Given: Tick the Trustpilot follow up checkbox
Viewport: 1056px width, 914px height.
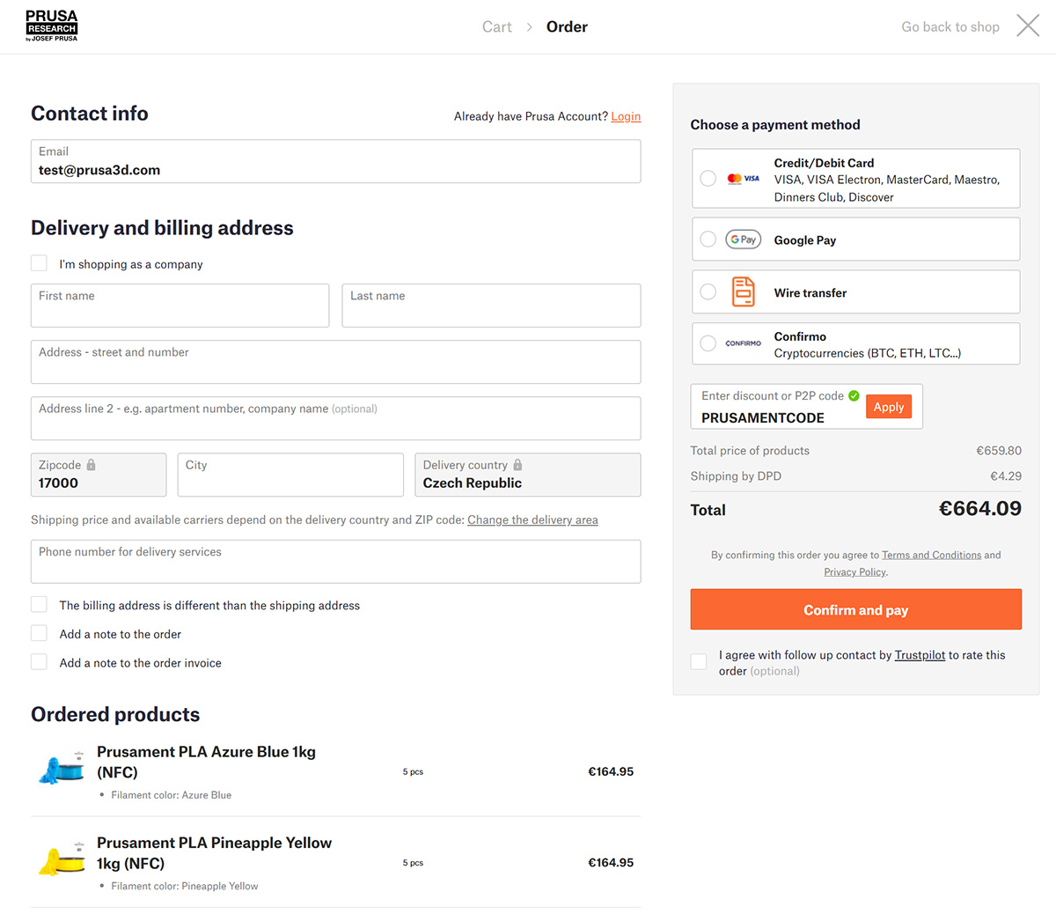Looking at the screenshot, I should 699,661.
